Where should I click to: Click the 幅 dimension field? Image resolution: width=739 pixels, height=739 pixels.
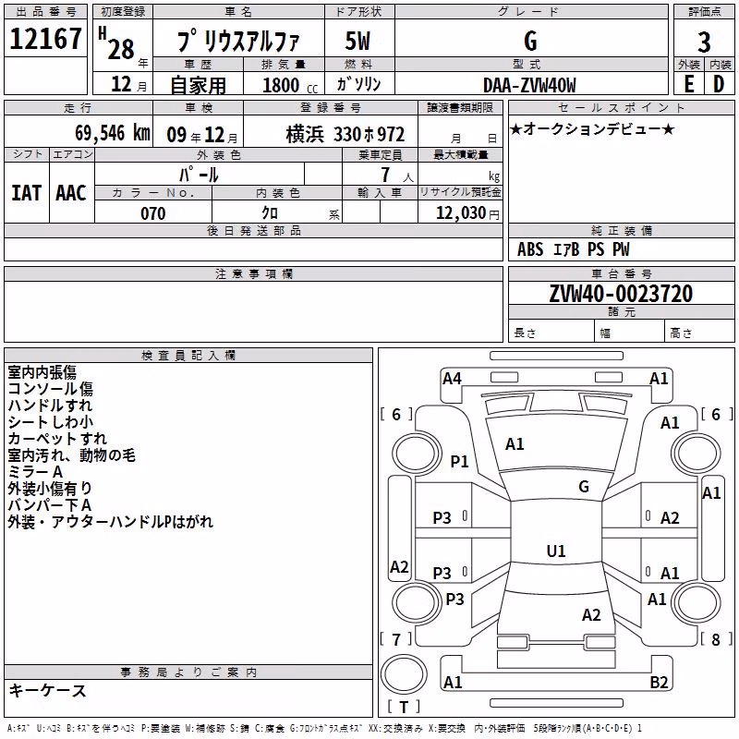pos(630,332)
